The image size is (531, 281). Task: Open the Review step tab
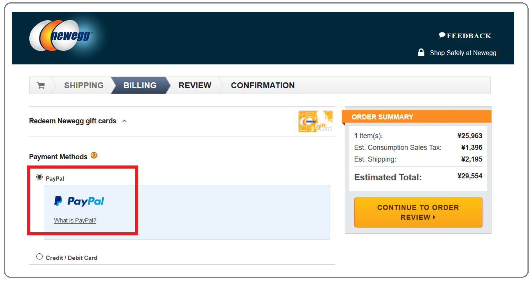195,85
